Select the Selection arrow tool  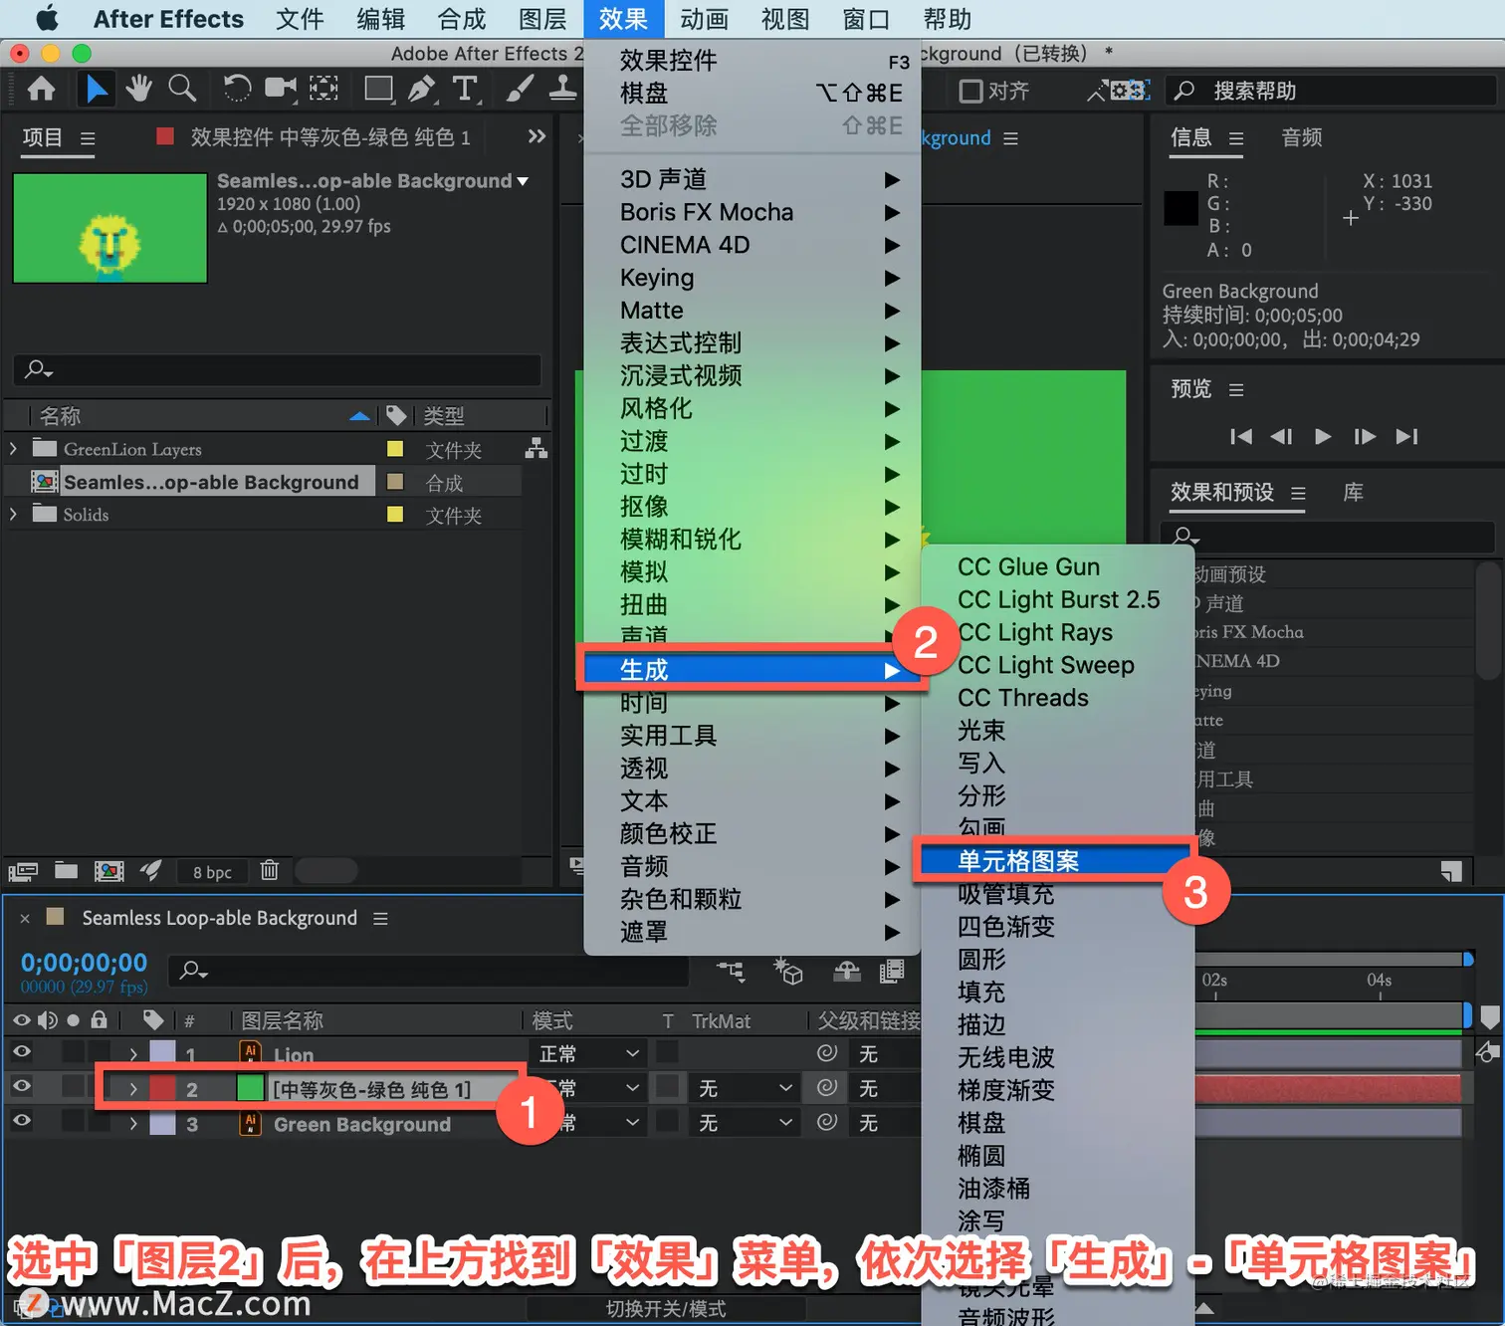pos(96,90)
